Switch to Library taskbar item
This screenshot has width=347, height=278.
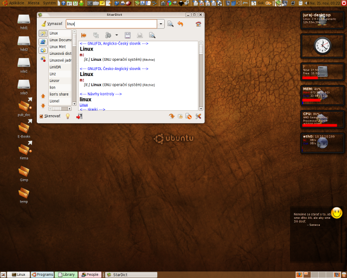66,275
